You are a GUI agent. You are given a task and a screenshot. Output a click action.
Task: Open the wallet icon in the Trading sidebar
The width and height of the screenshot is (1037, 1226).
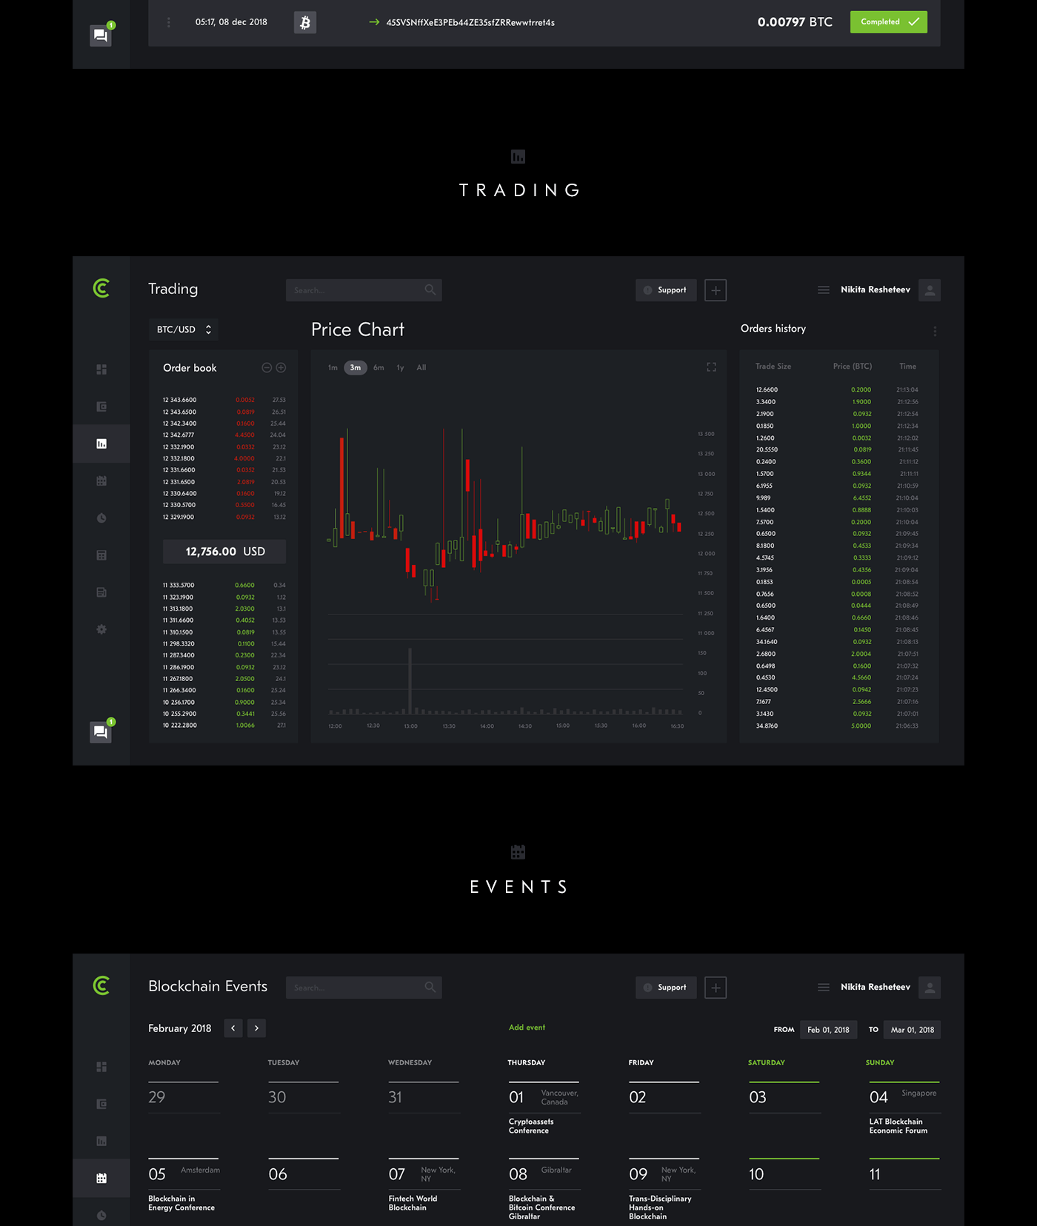101,406
